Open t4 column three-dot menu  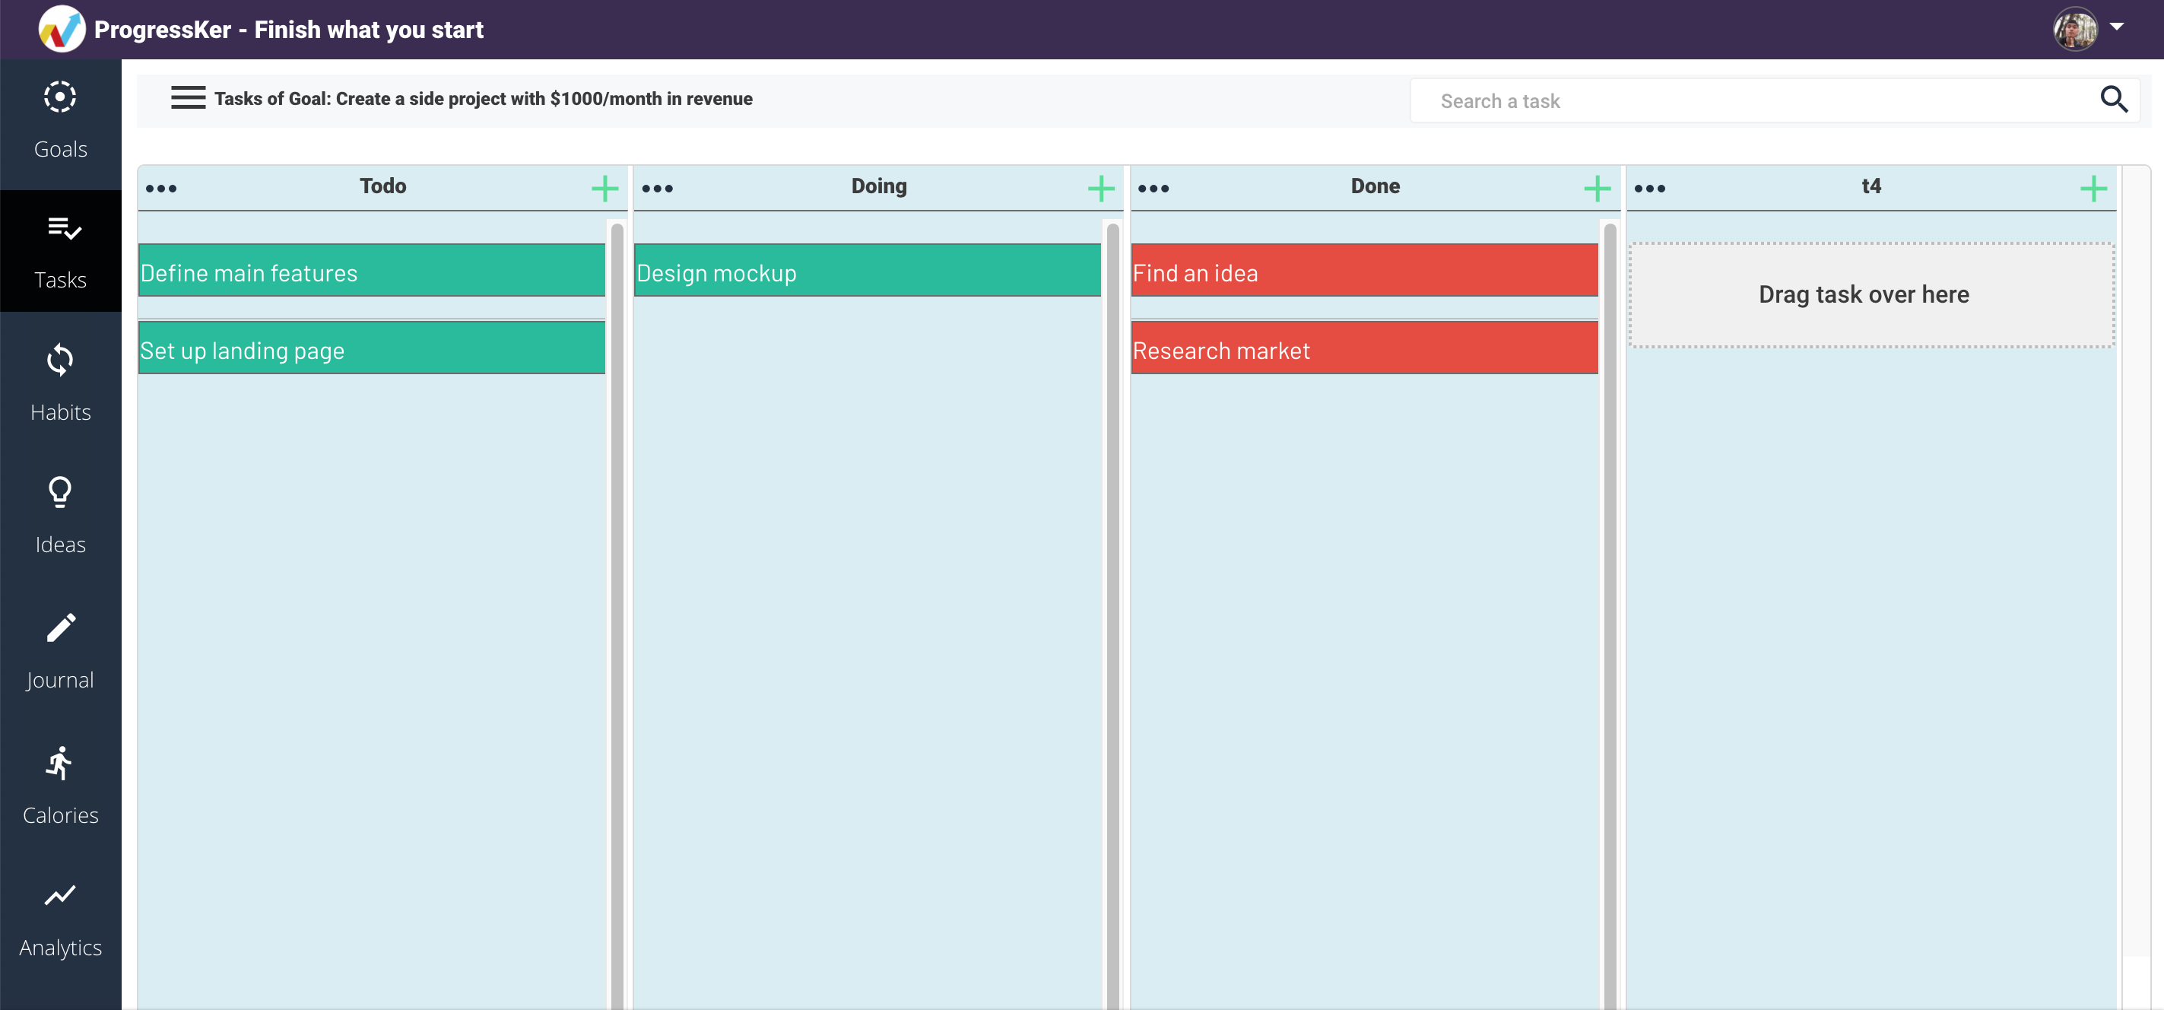click(x=1649, y=188)
